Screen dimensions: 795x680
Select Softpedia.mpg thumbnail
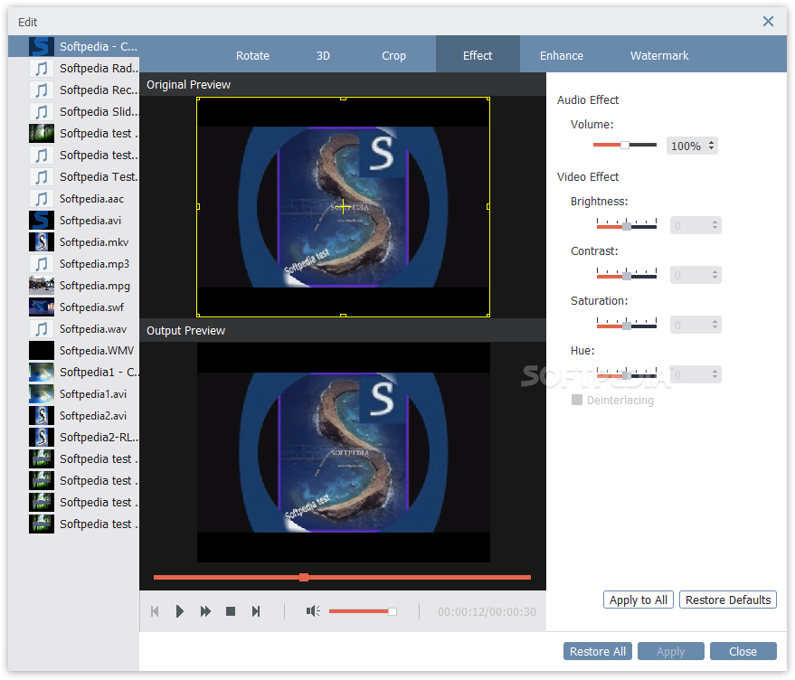(x=41, y=286)
